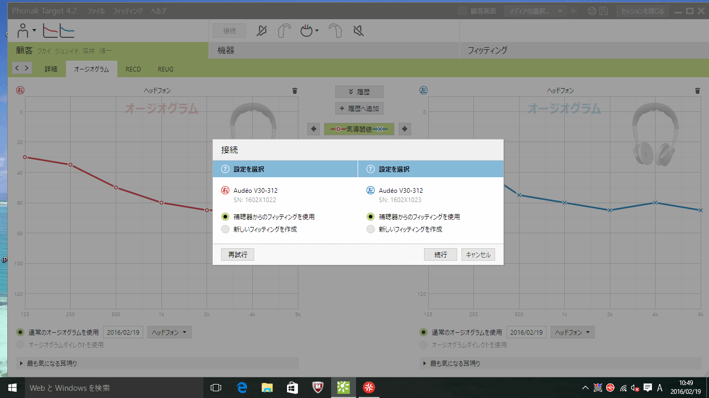Click help icon in left dialog header

225,169
